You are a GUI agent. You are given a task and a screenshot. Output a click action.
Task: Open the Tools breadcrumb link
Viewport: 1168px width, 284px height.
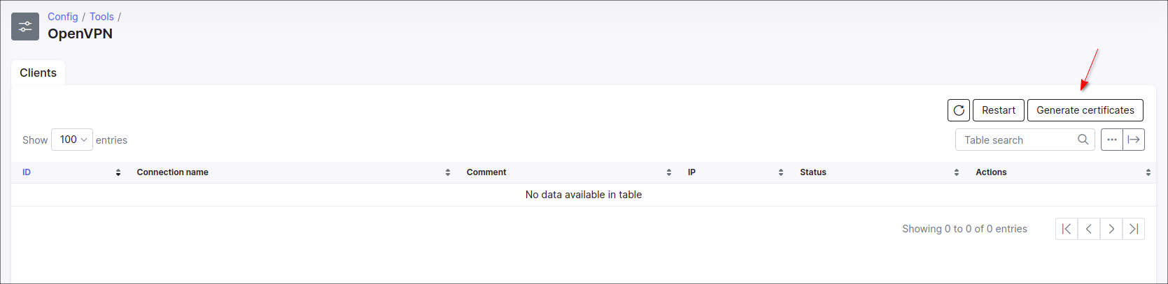[101, 17]
